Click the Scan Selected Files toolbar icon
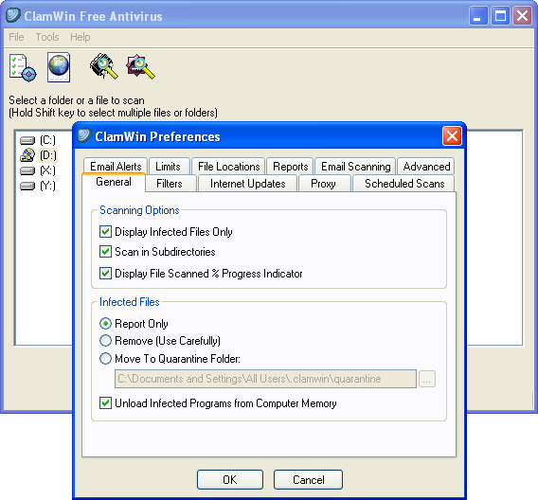The width and height of the screenshot is (538, 500). coord(141,66)
